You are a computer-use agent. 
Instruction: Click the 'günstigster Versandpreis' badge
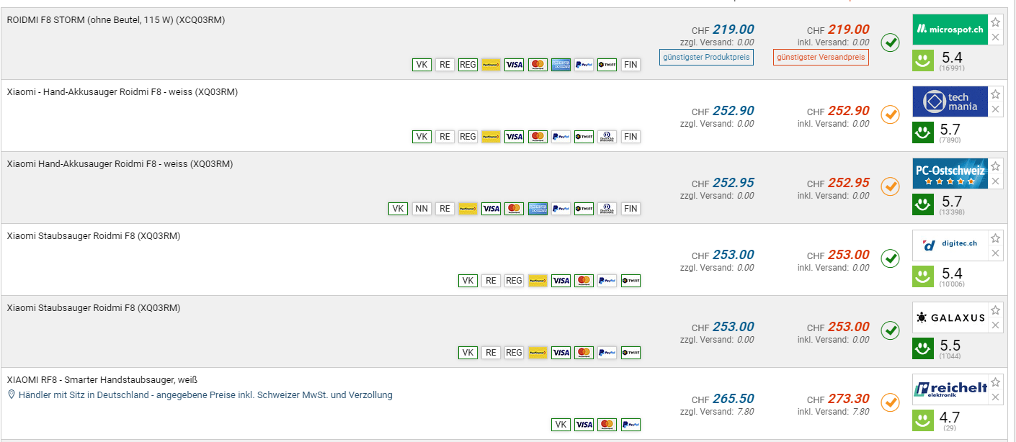pos(821,57)
